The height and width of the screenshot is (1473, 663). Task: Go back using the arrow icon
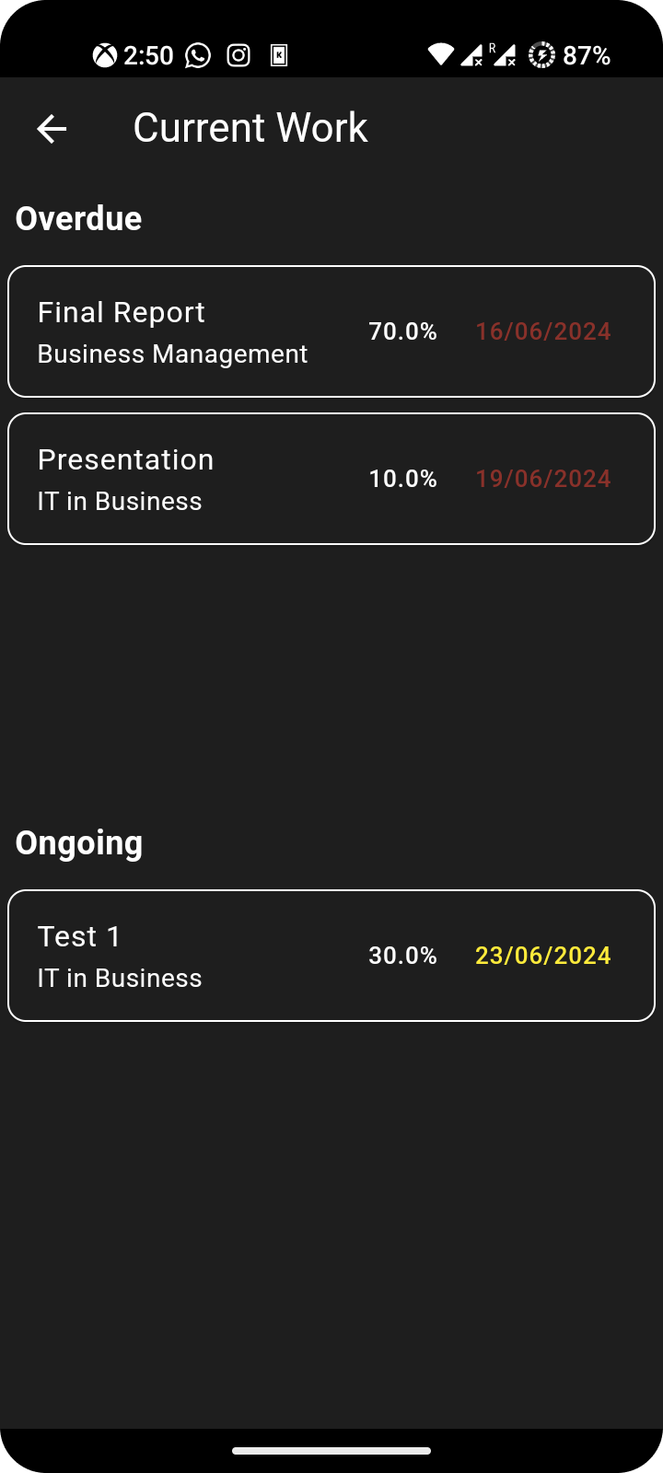point(52,129)
